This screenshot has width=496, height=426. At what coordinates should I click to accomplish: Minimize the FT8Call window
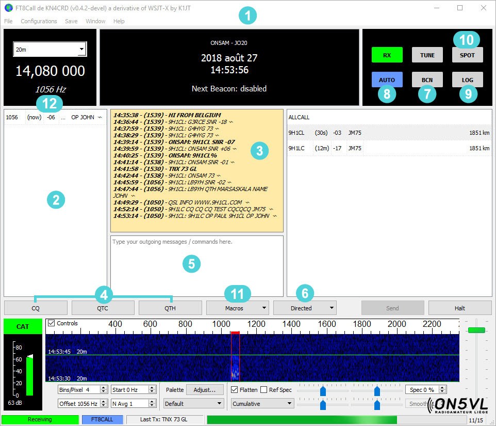click(437, 8)
